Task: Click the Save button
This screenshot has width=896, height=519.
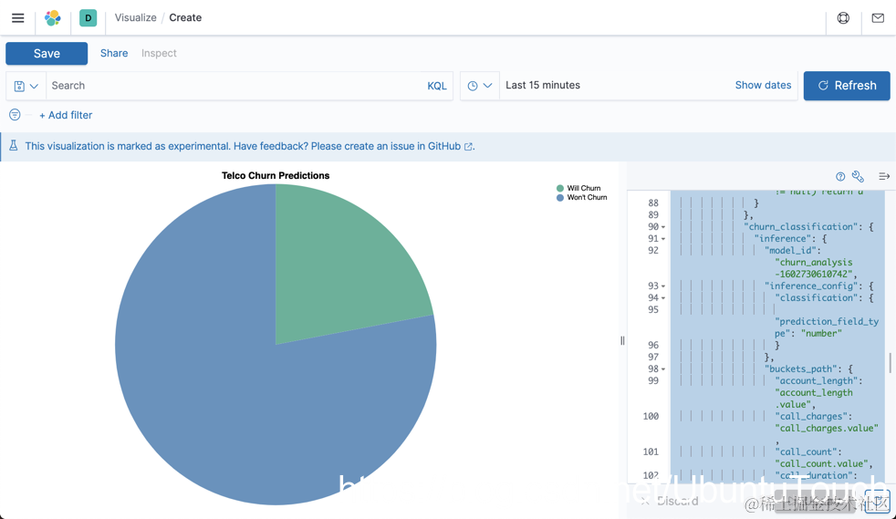Action: click(47, 53)
